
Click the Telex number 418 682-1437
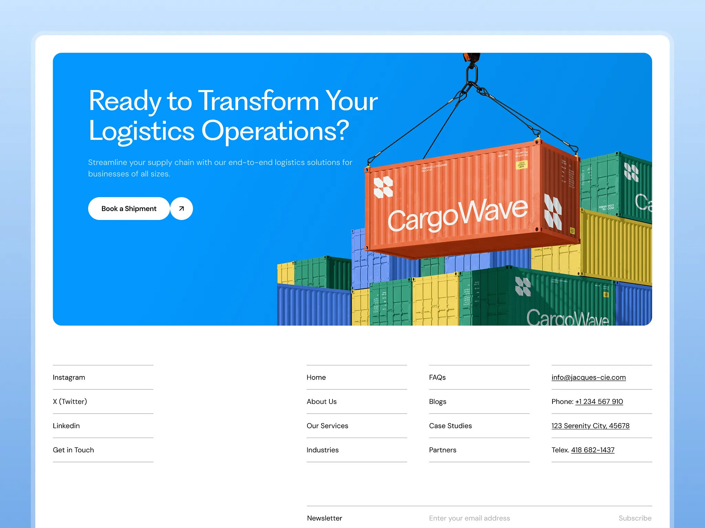click(593, 450)
